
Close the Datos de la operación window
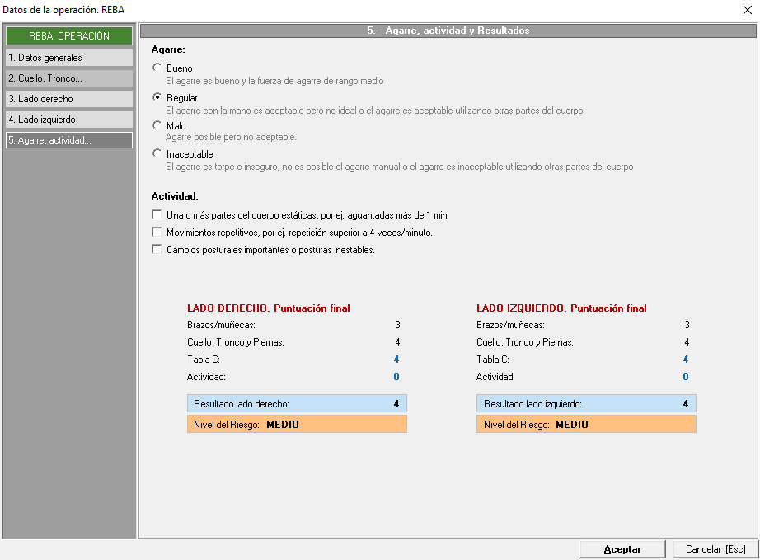pyautogui.click(x=747, y=9)
